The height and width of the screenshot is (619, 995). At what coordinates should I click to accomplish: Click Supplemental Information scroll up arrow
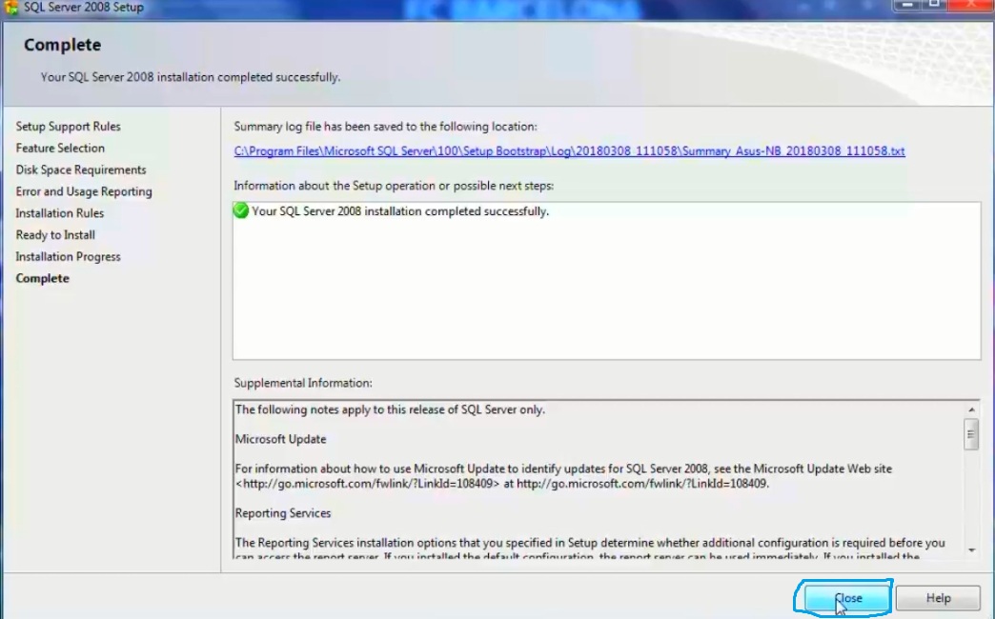click(971, 409)
